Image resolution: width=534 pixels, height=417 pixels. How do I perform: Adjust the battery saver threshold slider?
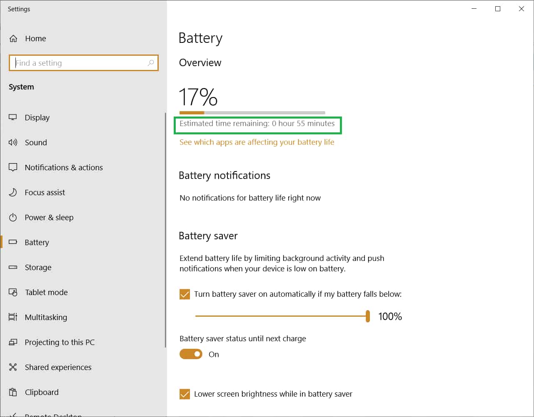[x=368, y=316]
